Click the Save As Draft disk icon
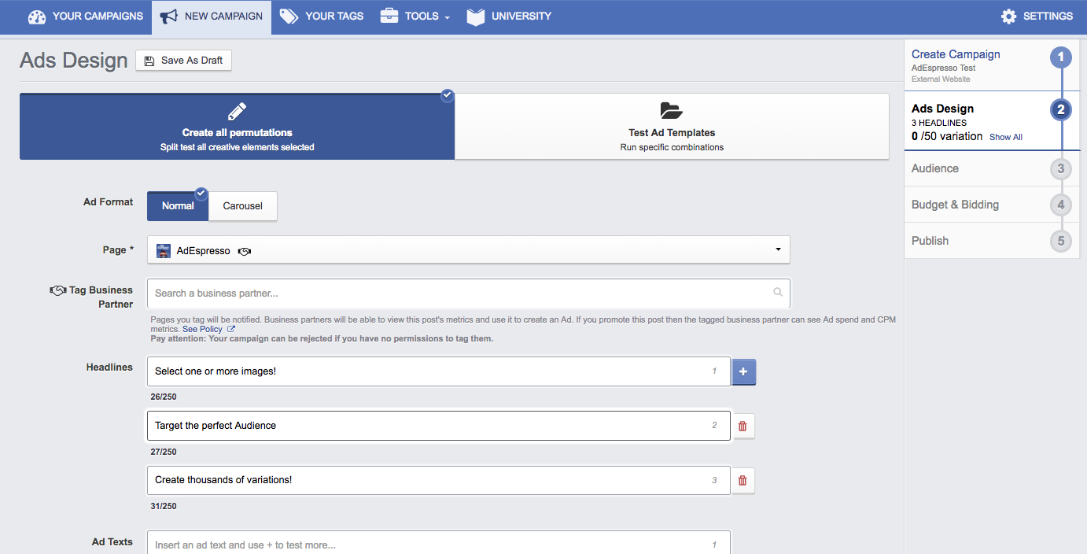 148,60
